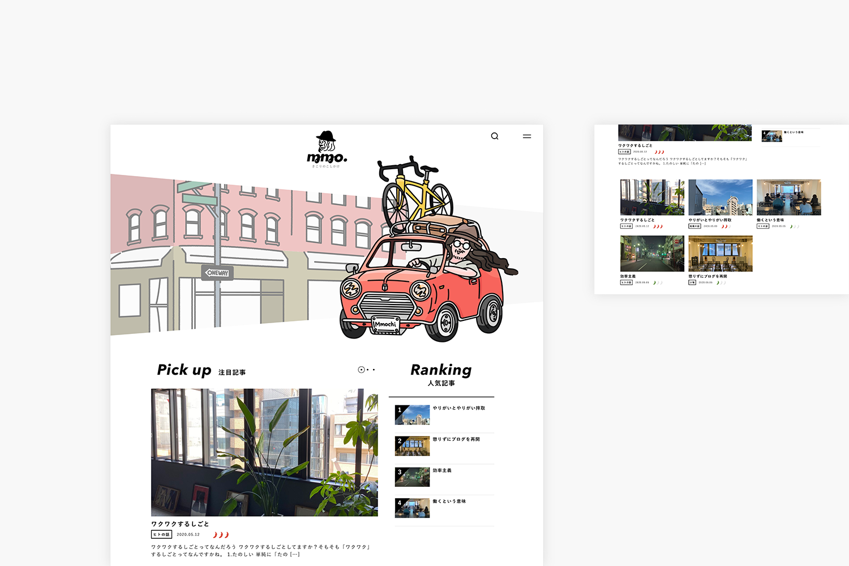849x566 pixels.
Task: Open the meeting room 働くという意味 grid thumbnail
Action: 788,197
